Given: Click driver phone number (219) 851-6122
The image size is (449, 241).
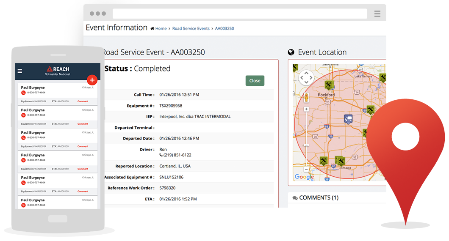Looking at the screenshot, I should (177, 155).
